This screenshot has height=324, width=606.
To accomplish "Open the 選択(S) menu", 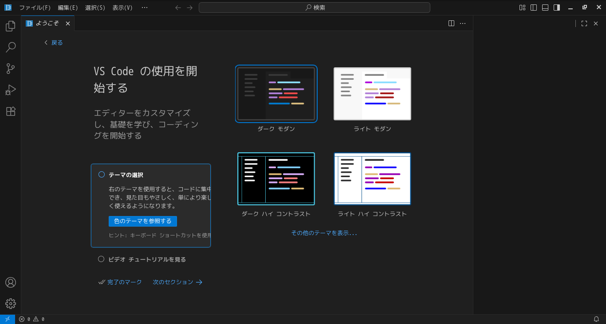I will pyautogui.click(x=95, y=8).
